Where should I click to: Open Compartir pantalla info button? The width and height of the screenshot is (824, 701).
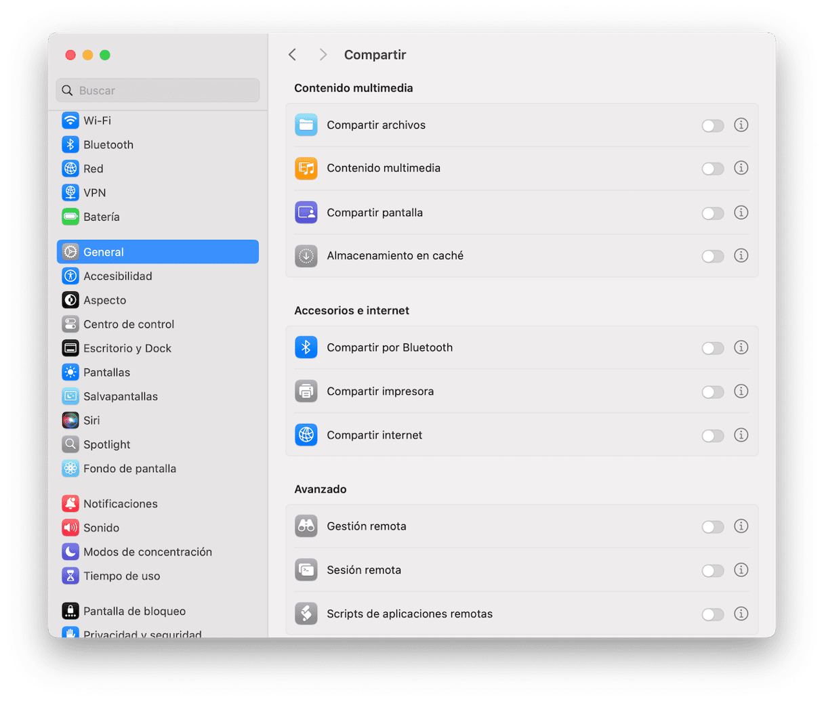click(x=741, y=212)
